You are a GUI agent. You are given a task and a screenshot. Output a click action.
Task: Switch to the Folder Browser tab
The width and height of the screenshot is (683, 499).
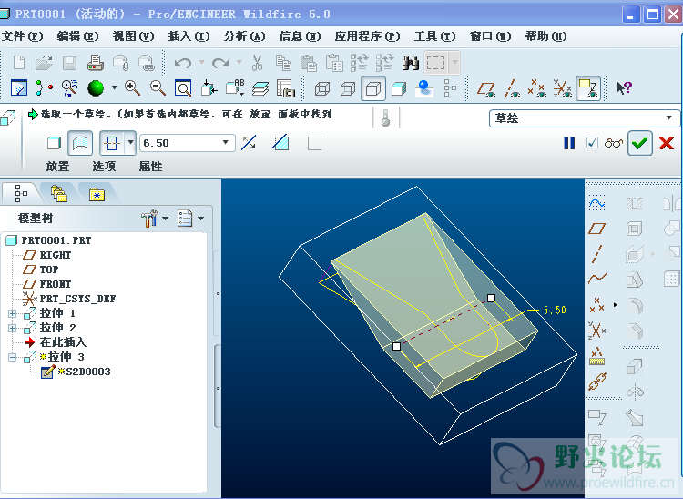pos(59,193)
